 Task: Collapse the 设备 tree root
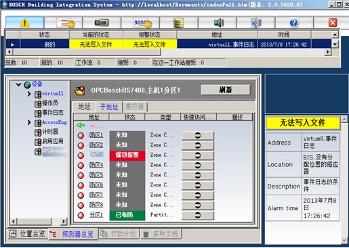pos(18,84)
